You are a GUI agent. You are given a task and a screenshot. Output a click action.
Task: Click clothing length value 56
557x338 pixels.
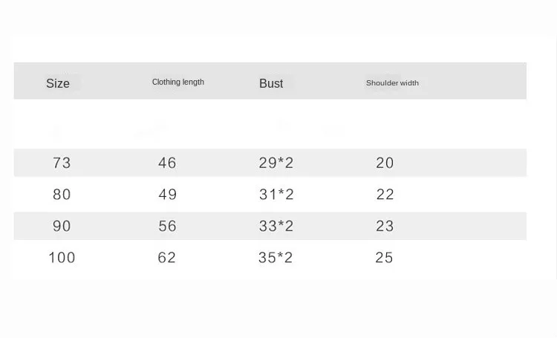coord(167,226)
